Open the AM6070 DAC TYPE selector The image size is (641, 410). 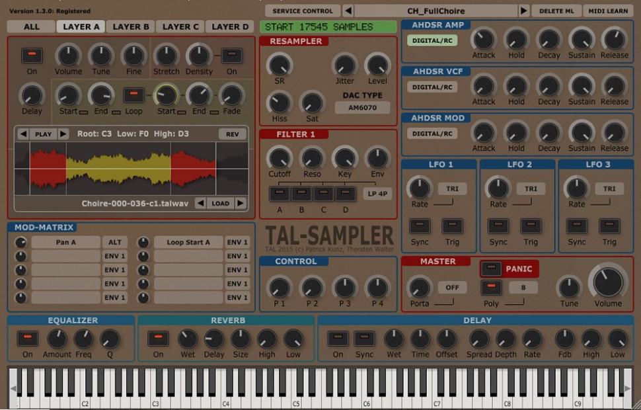(x=363, y=107)
